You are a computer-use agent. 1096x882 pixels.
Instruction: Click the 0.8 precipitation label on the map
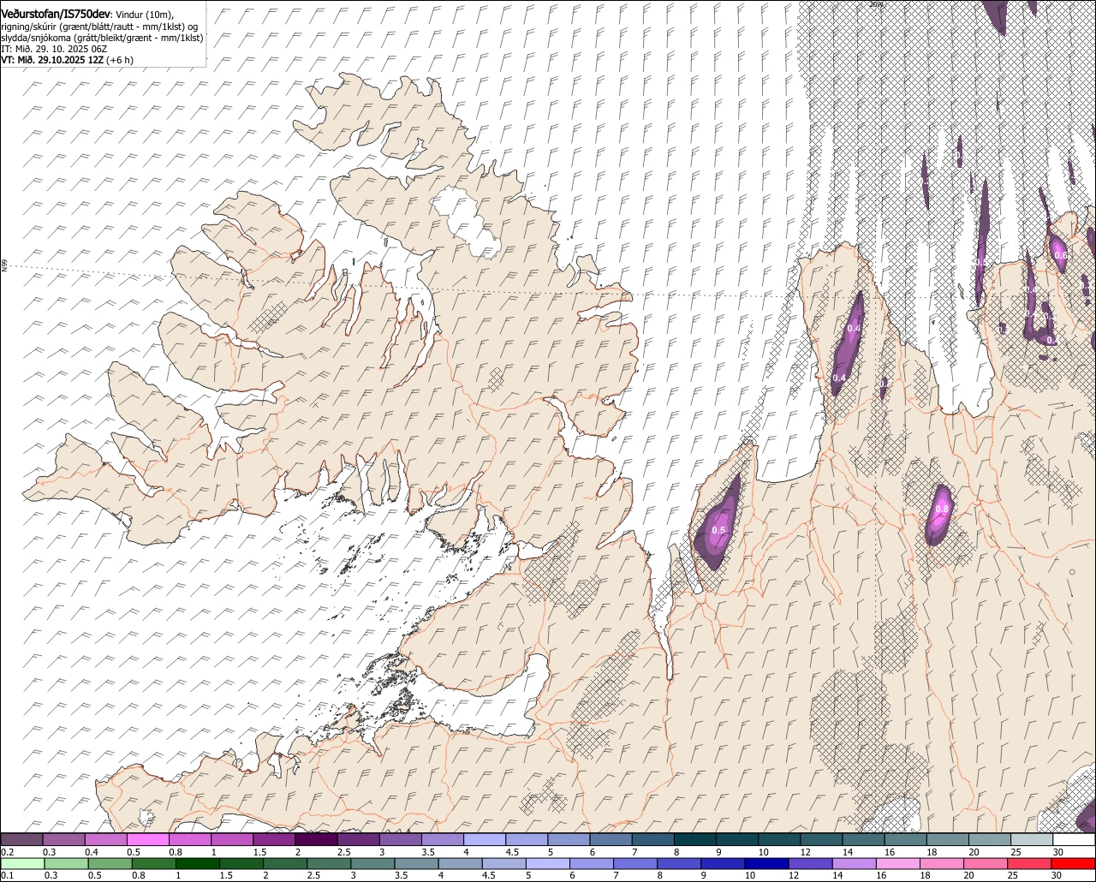coord(942,509)
